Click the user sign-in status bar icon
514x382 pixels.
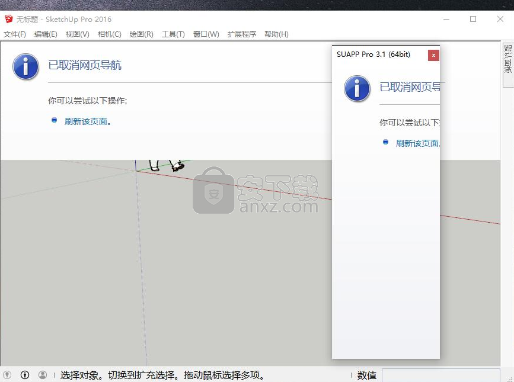point(43,375)
